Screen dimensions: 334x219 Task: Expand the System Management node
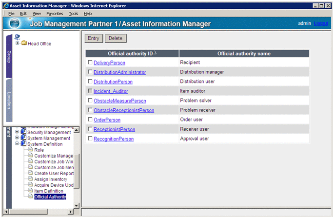(18, 138)
